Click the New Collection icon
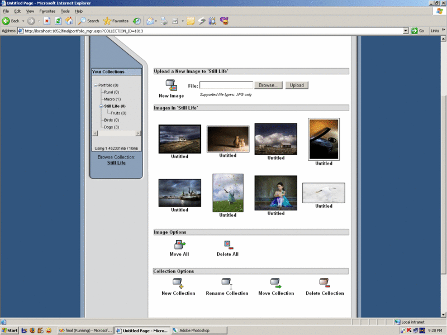The width and height of the screenshot is (447, 335). point(178,283)
